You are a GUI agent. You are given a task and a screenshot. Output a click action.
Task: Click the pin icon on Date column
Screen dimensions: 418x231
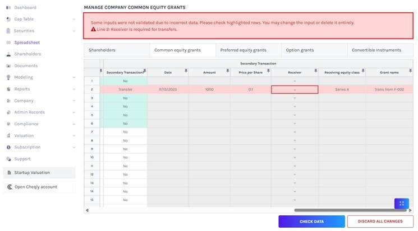tap(185, 70)
